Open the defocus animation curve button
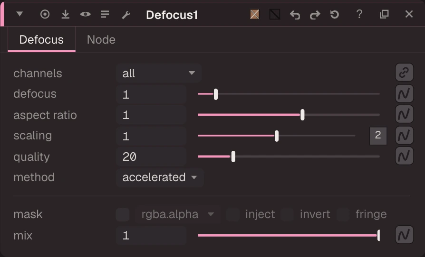This screenshot has width=425, height=257. [404, 93]
